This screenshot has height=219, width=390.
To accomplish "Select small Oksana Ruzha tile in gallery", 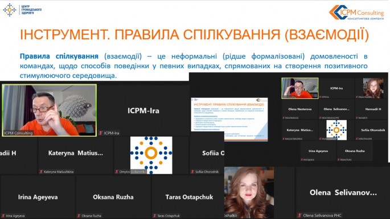I will tap(355, 151).
